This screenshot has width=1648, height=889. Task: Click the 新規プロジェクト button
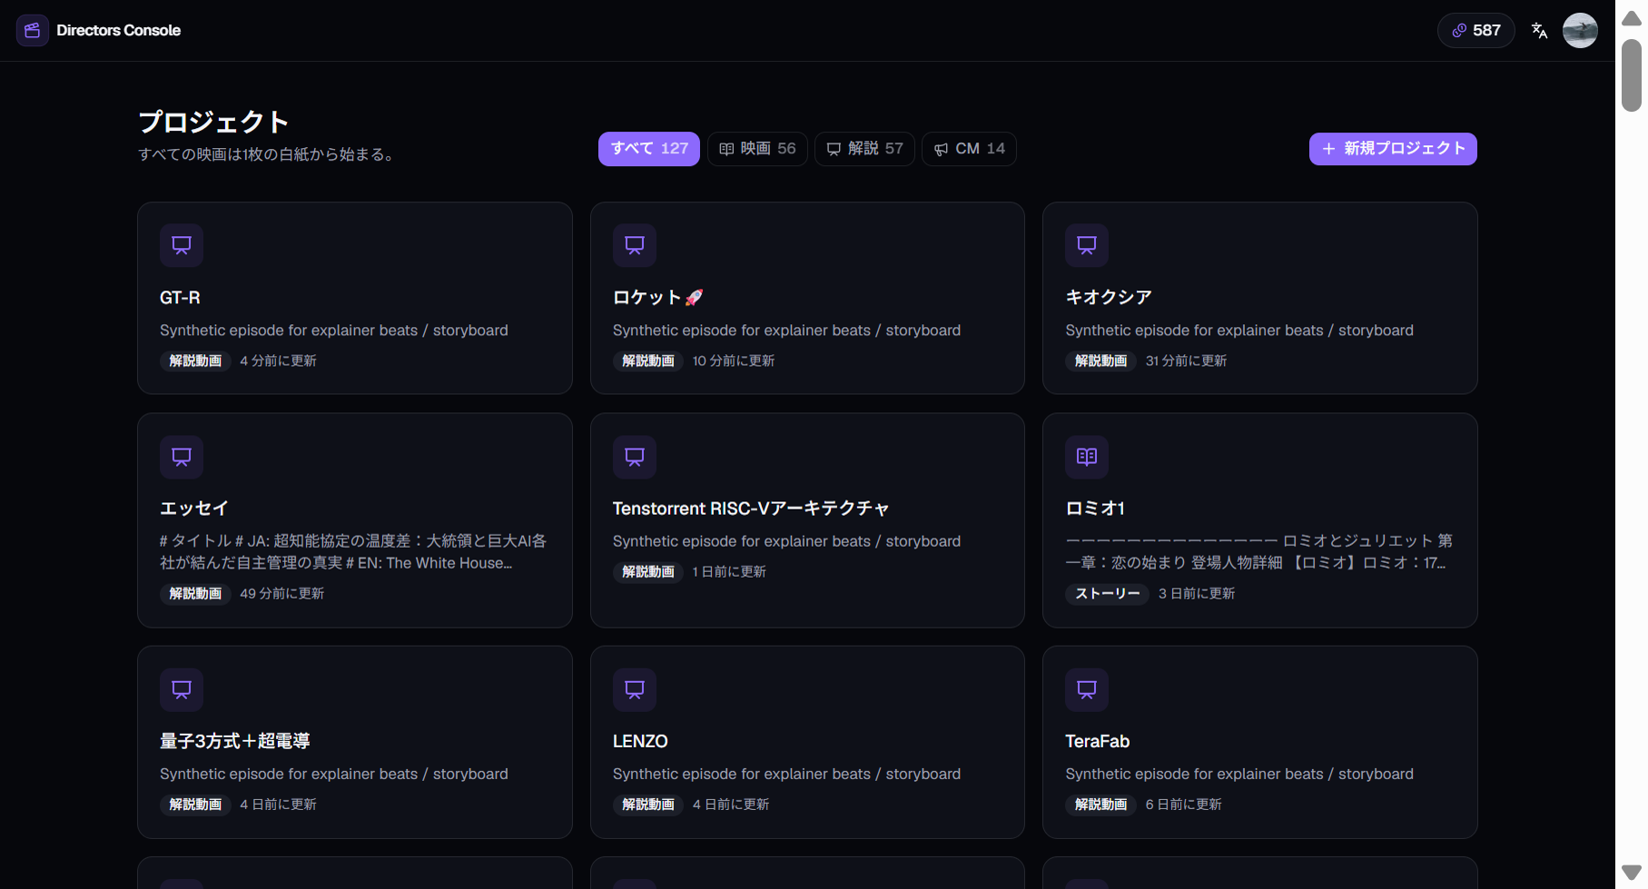click(1393, 149)
